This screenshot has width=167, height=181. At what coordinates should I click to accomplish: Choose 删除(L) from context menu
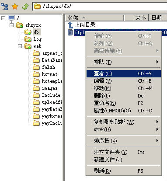click(124, 96)
